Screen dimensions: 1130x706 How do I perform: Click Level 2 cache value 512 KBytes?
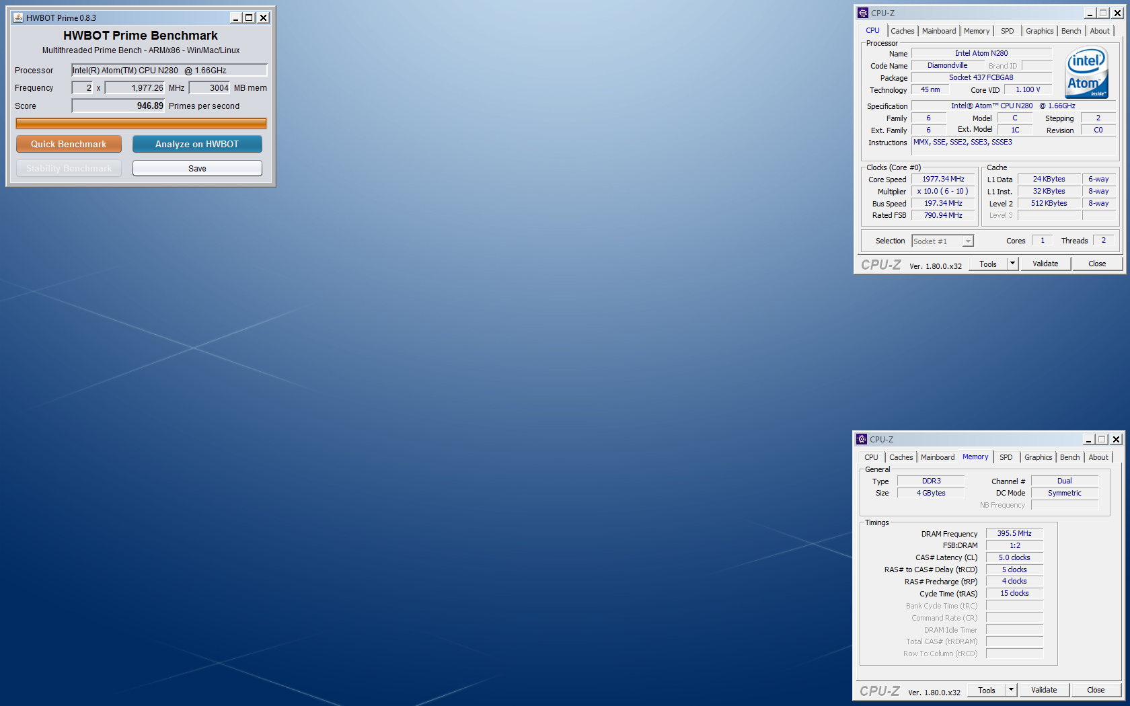click(1049, 203)
